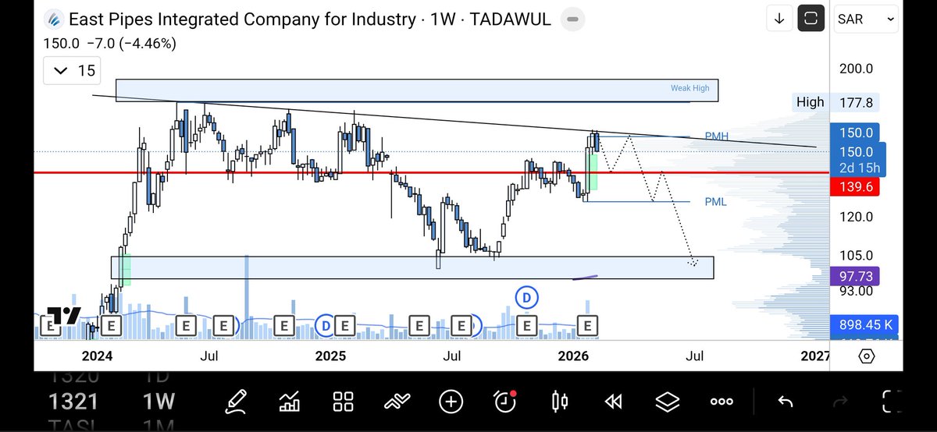Tap the E earnings marker nearest 2026
Viewport: 937px width, 432px height.
tap(587, 325)
